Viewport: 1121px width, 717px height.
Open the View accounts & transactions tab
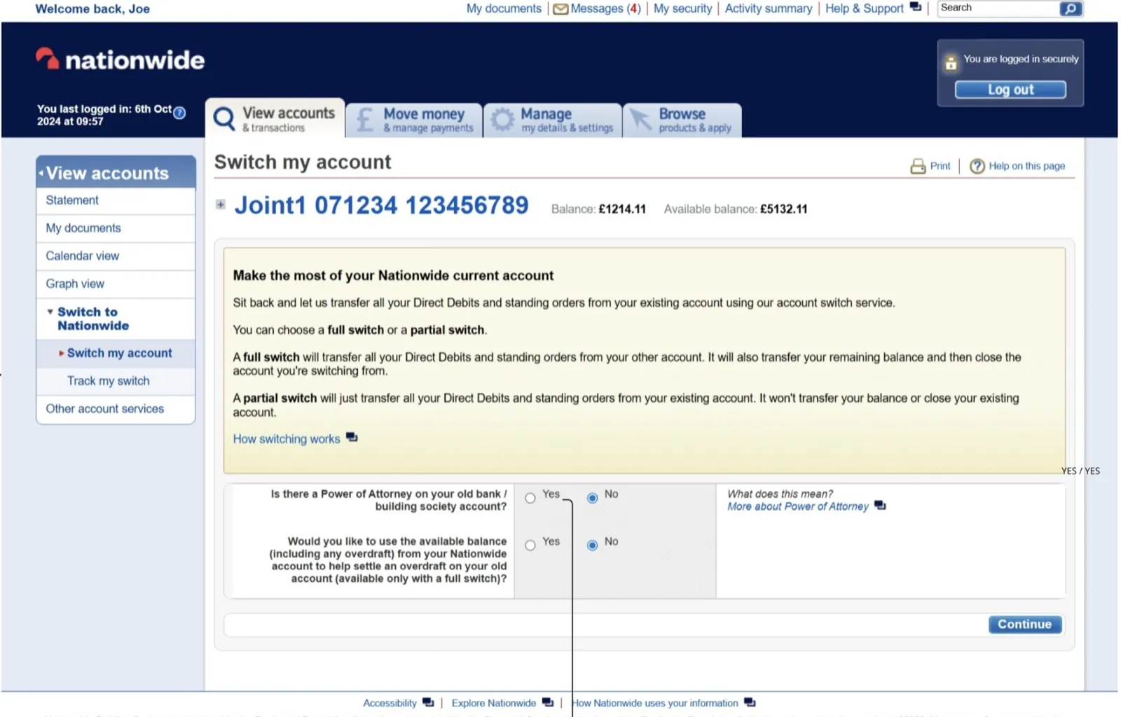(x=275, y=118)
